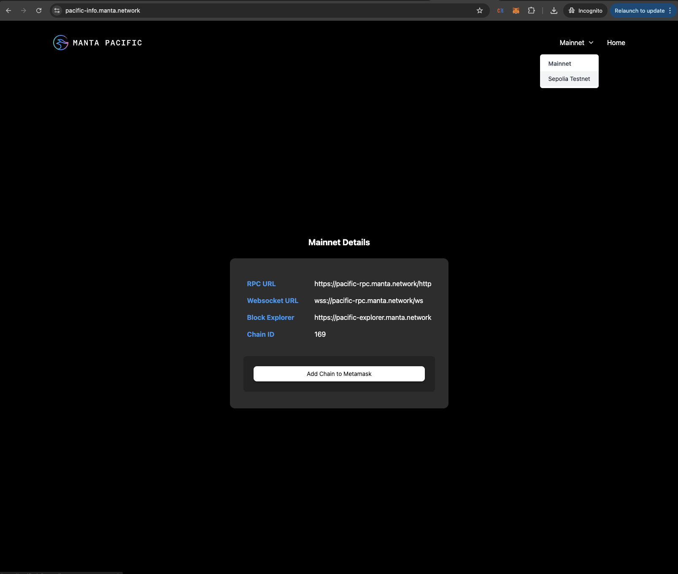Click the address bar URL field
The width and height of the screenshot is (678, 574).
(270, 11)
